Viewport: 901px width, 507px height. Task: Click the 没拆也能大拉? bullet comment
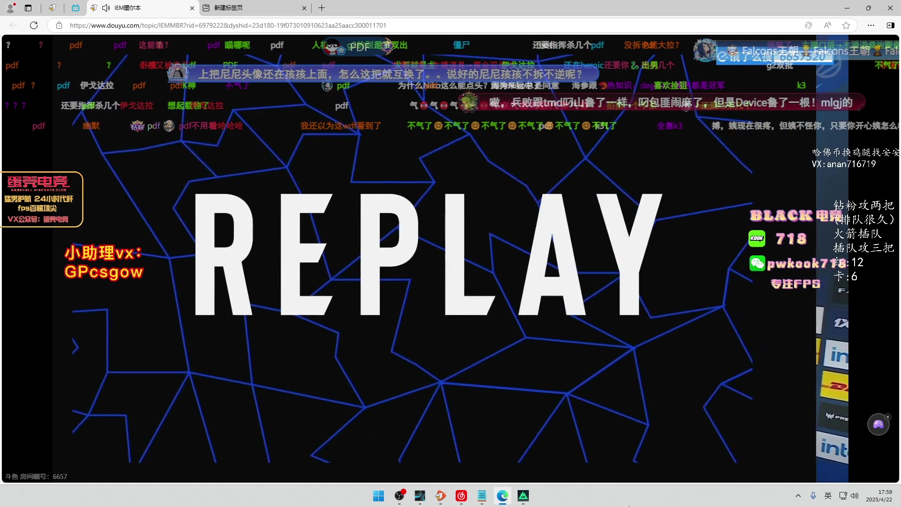[x=652, y=45]
